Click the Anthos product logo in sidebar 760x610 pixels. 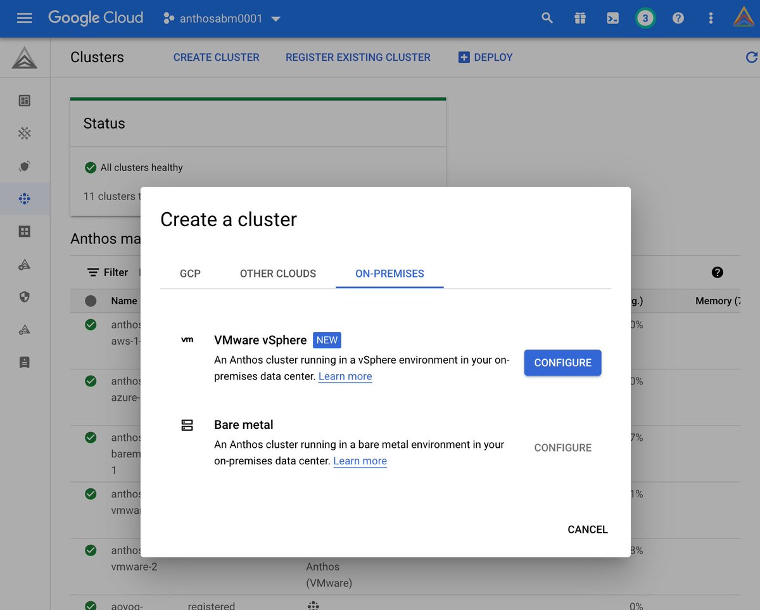(25, 58)
